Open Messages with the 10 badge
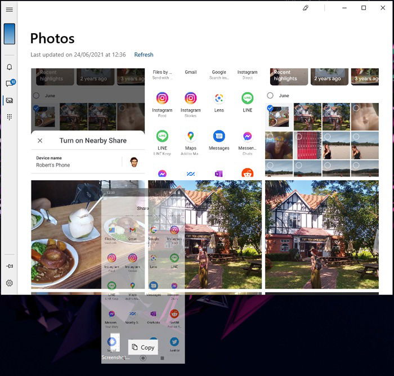The width and height of the screenshot is (394, 376). (x=10, y=83)
